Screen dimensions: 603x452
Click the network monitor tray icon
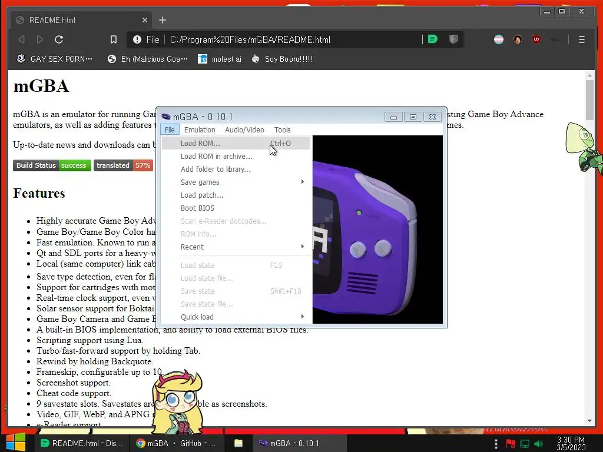(x=525, y=444)
